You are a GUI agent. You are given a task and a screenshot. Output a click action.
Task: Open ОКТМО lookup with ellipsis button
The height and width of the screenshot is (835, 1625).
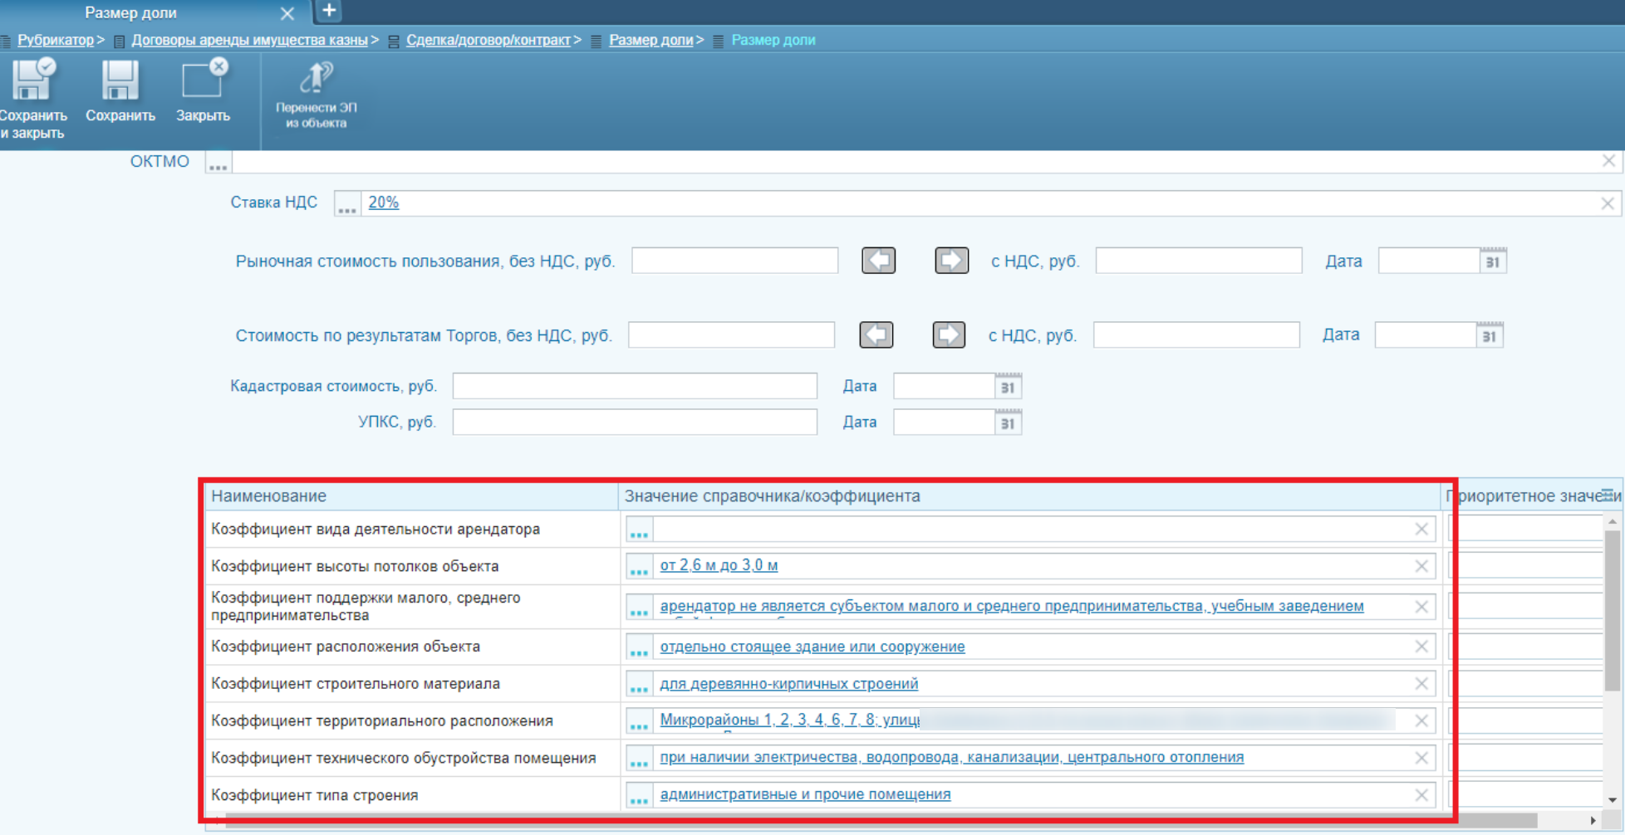coord(218,163)
